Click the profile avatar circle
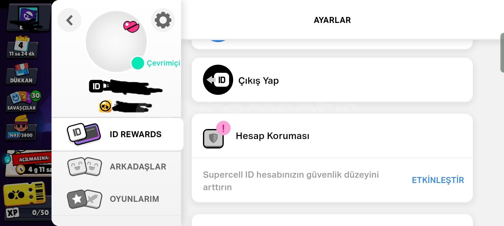 (x=116, y=41)
